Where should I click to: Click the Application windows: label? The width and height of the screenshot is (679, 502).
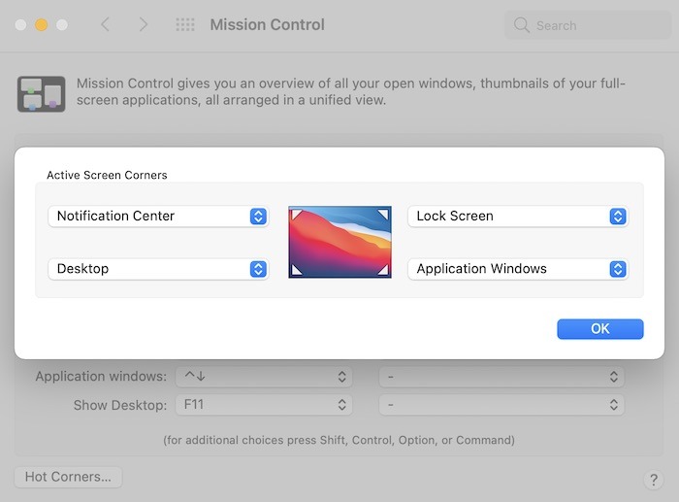[x=101, y=377]
